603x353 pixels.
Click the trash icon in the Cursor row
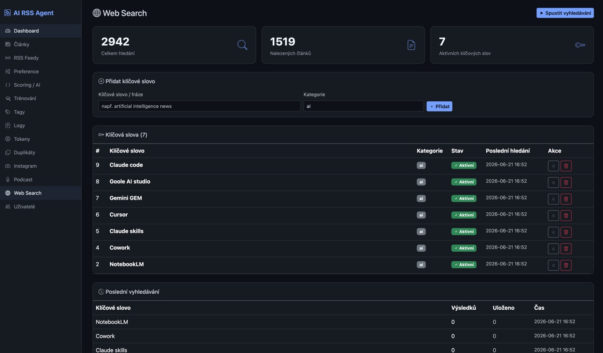tap(566, 215)
